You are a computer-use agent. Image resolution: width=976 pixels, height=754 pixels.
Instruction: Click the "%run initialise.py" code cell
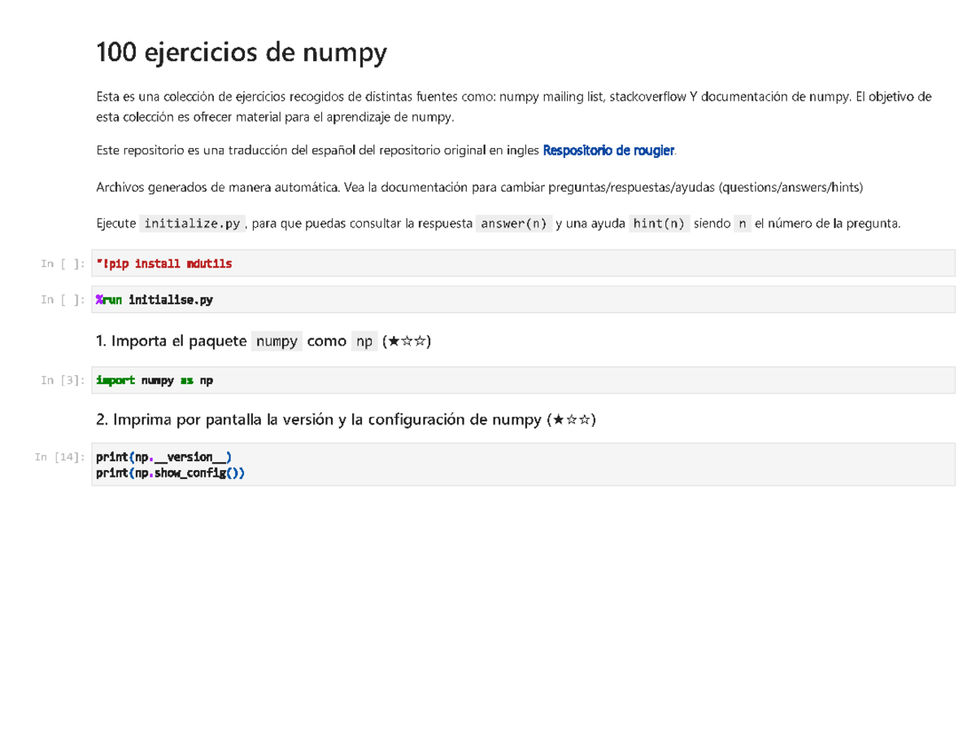(x=153, y=299)
